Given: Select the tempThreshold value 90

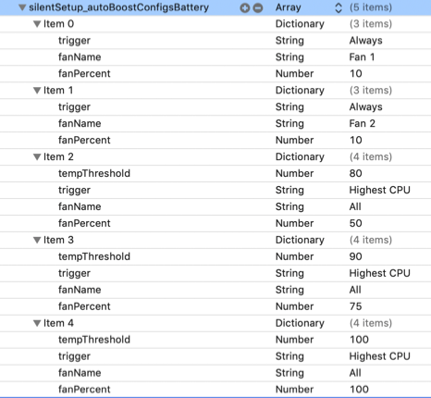Looking at the screenshot, I should coord(355,256).
